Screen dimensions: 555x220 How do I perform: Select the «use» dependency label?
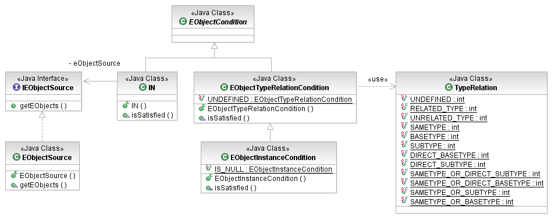click(x=378, y=79)
